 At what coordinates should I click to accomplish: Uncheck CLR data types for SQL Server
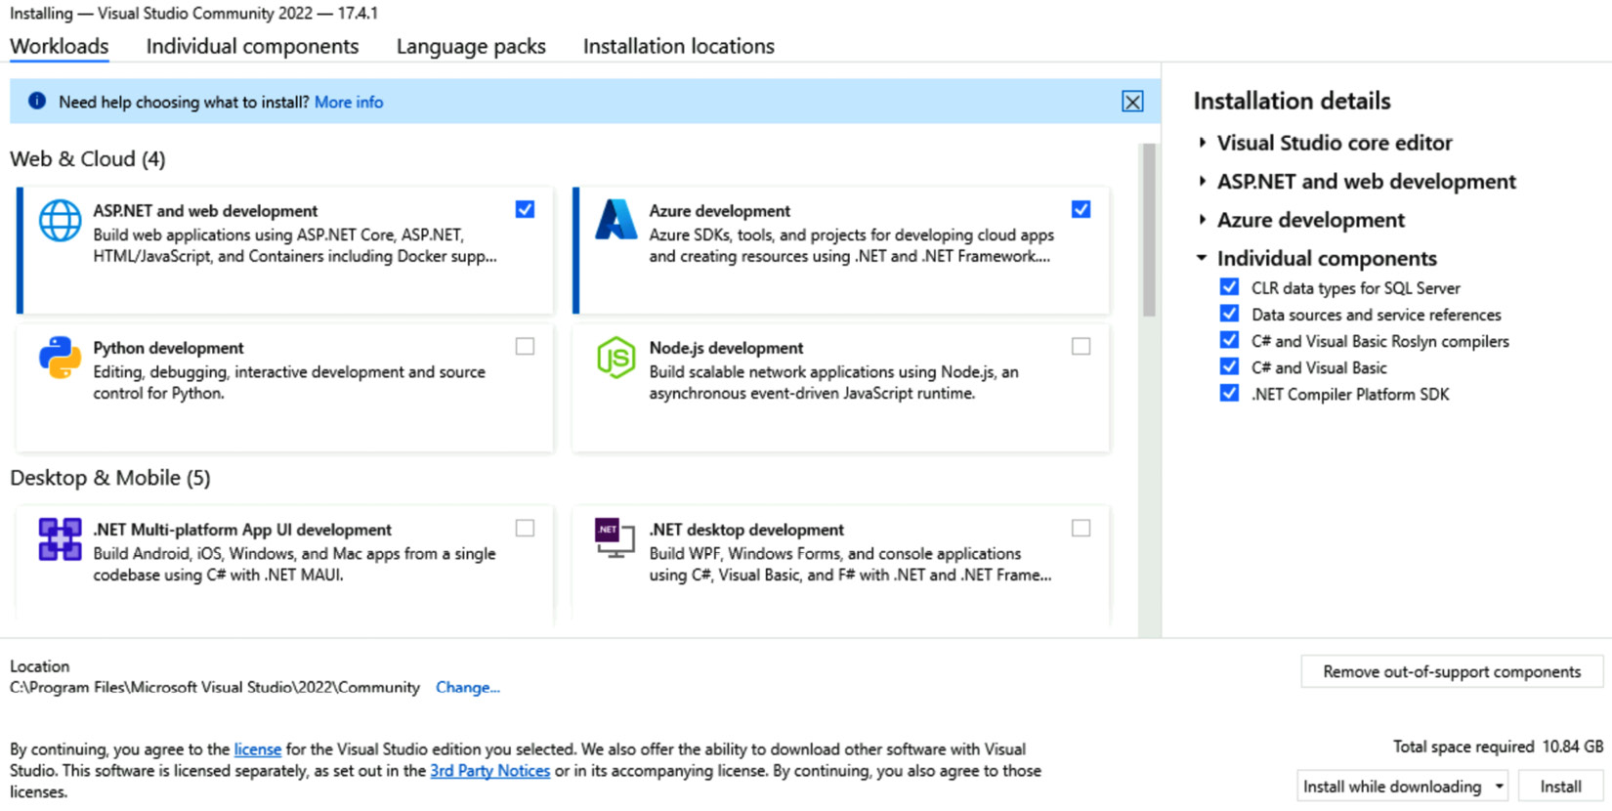[1229, 286]
